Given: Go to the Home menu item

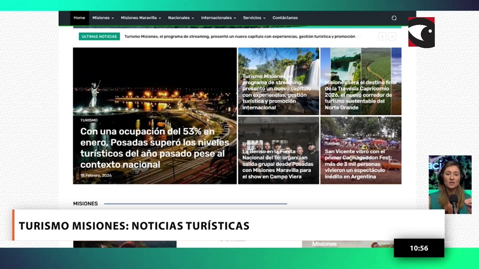Looking at the screenshot, I should coord(79,18).
